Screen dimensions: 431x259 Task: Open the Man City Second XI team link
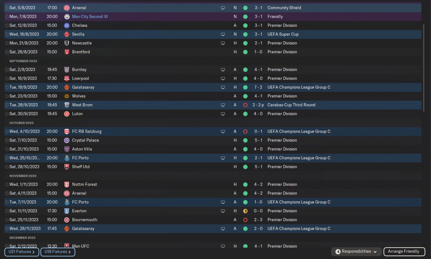(x=90, y=16)
